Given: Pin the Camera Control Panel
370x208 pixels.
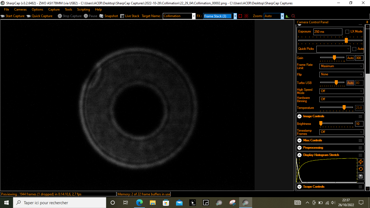Looking at the screenshot, I should (367, 22).
